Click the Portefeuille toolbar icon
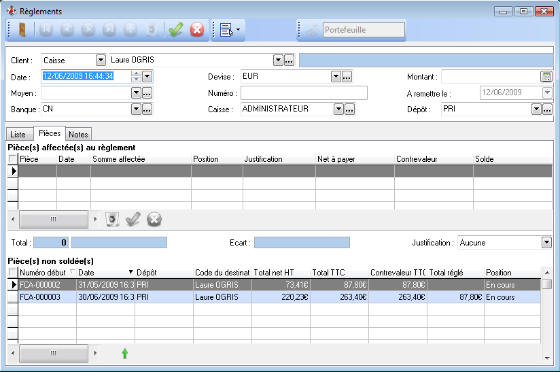Screen dimensions: 560x372 [313, 30]
